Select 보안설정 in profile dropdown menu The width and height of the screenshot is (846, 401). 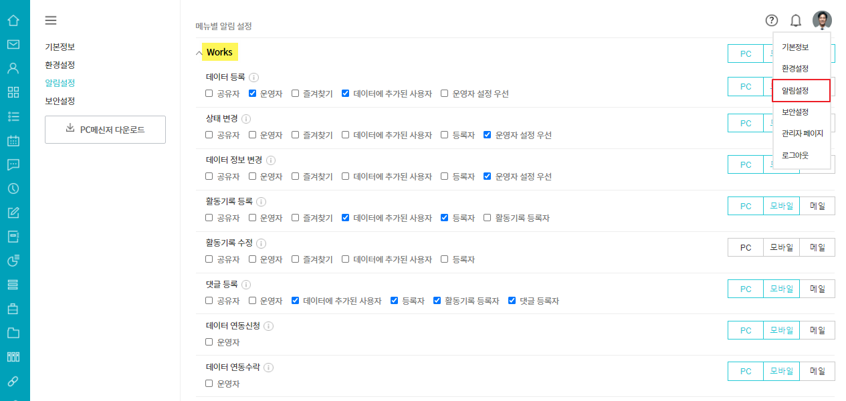click(x=795, y=112)
